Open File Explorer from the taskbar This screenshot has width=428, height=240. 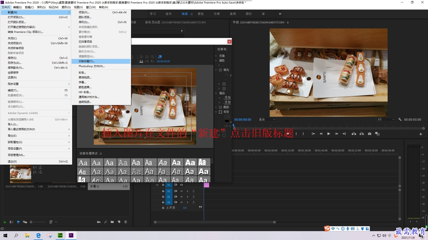27,235
